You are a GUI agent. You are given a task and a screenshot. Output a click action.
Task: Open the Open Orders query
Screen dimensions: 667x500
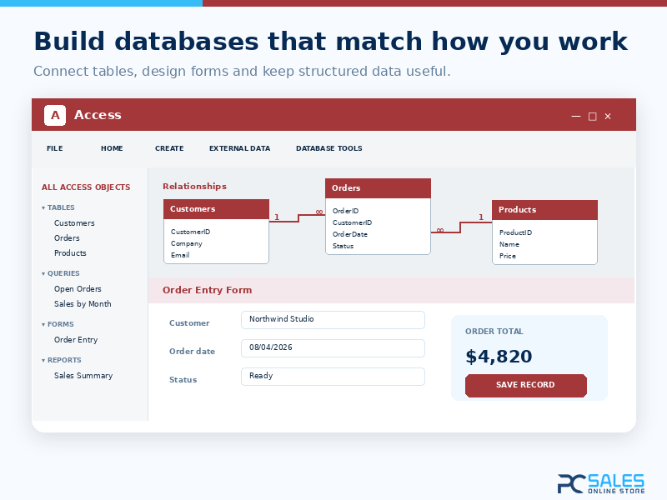(78, 288)
